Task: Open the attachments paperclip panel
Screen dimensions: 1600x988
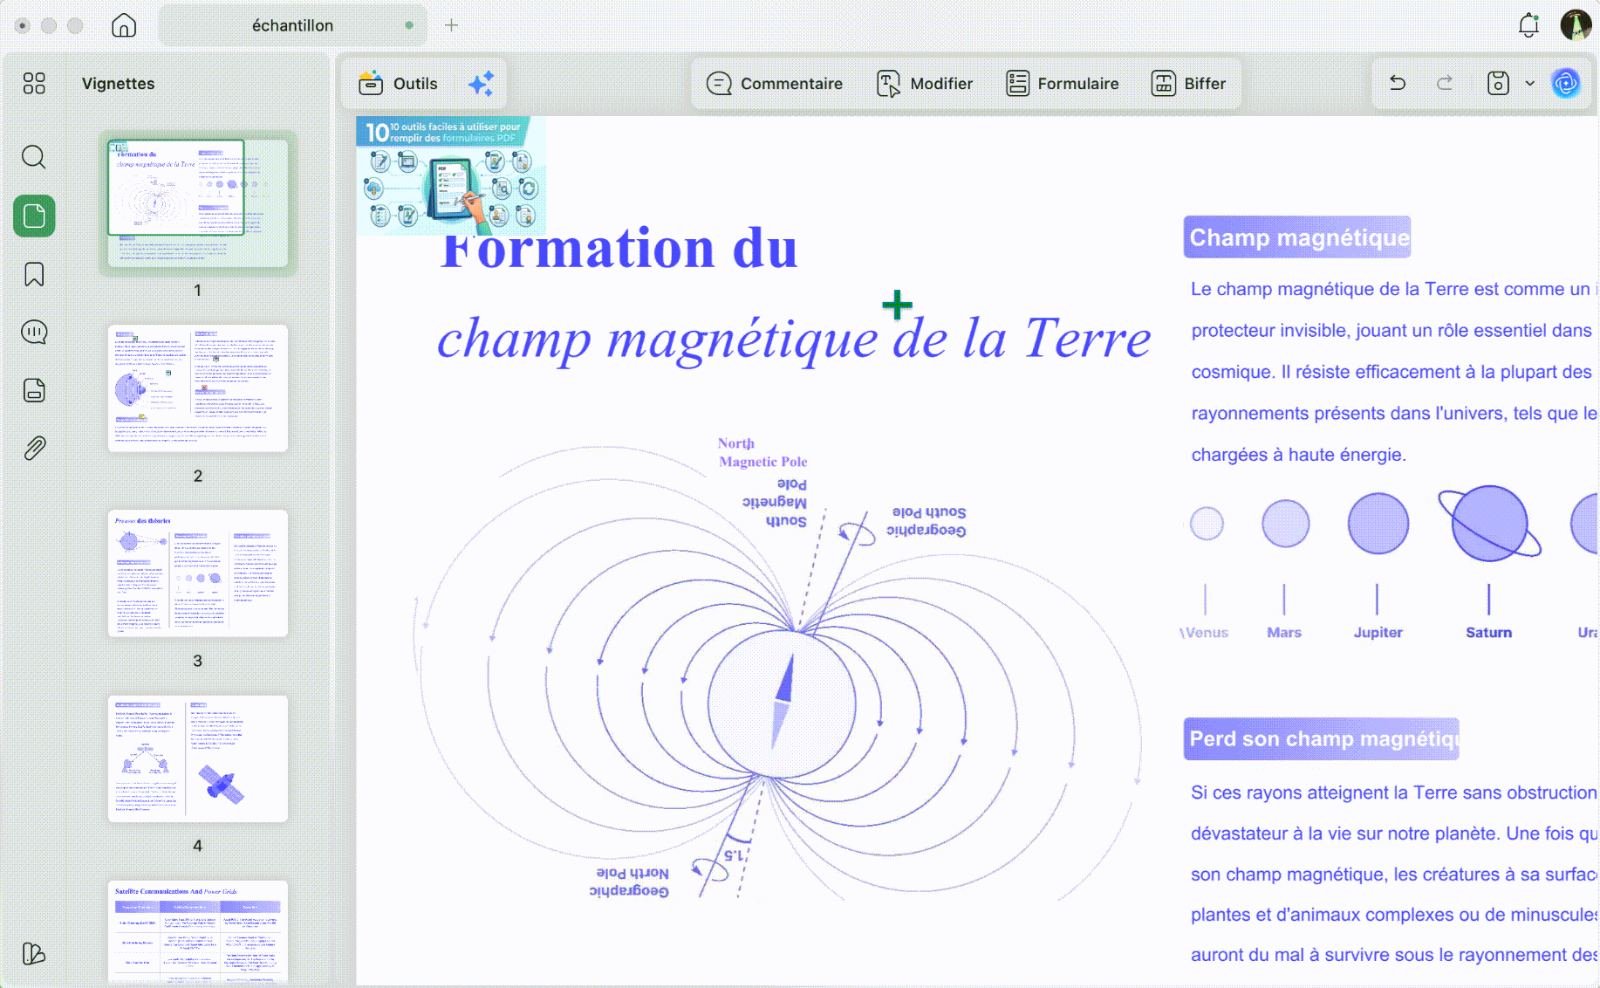Action: click(34, 449)
